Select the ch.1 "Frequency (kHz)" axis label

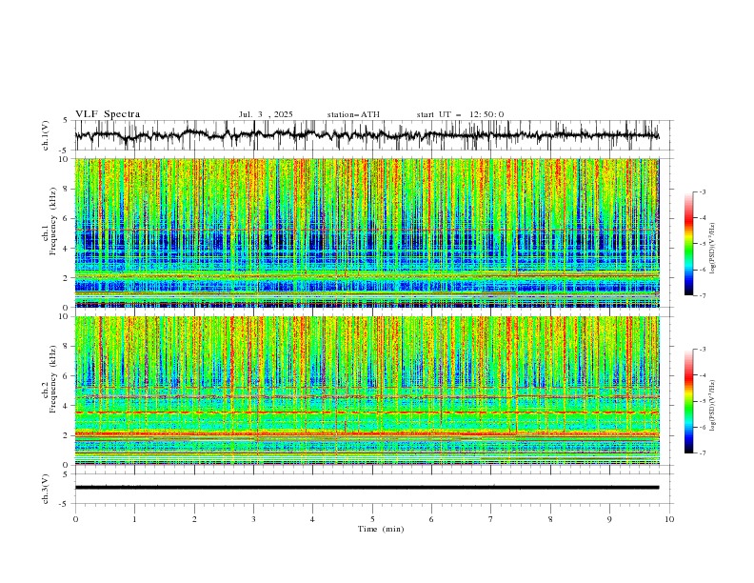click(53, 221)
